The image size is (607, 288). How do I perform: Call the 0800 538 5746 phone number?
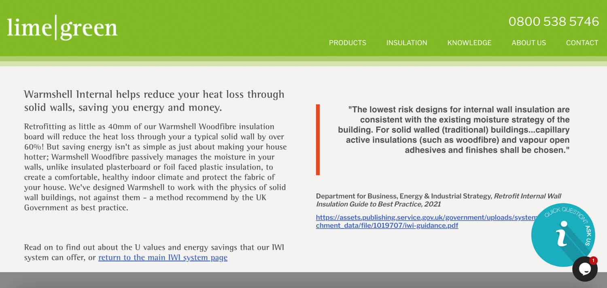(x=554, y=21)
